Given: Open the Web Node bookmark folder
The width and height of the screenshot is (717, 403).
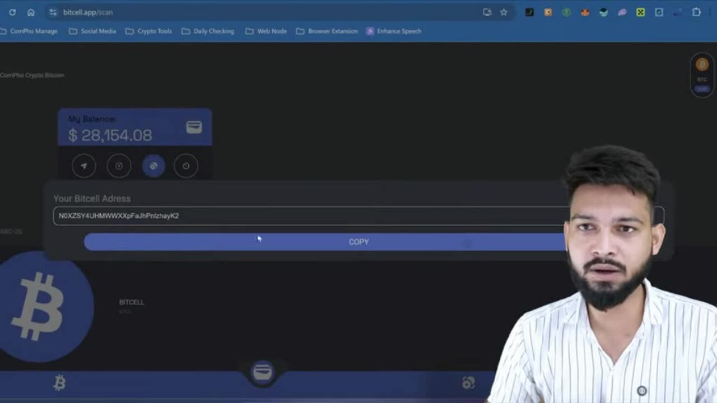Looking at the screenshot, I should click(266, 31).
